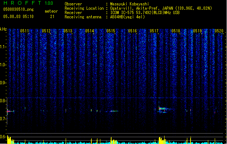Image resolution: width=227 pixels, height=144 pixels.
Task: Click the 0.8 frequency axis label
Action: tap(3, 101)
